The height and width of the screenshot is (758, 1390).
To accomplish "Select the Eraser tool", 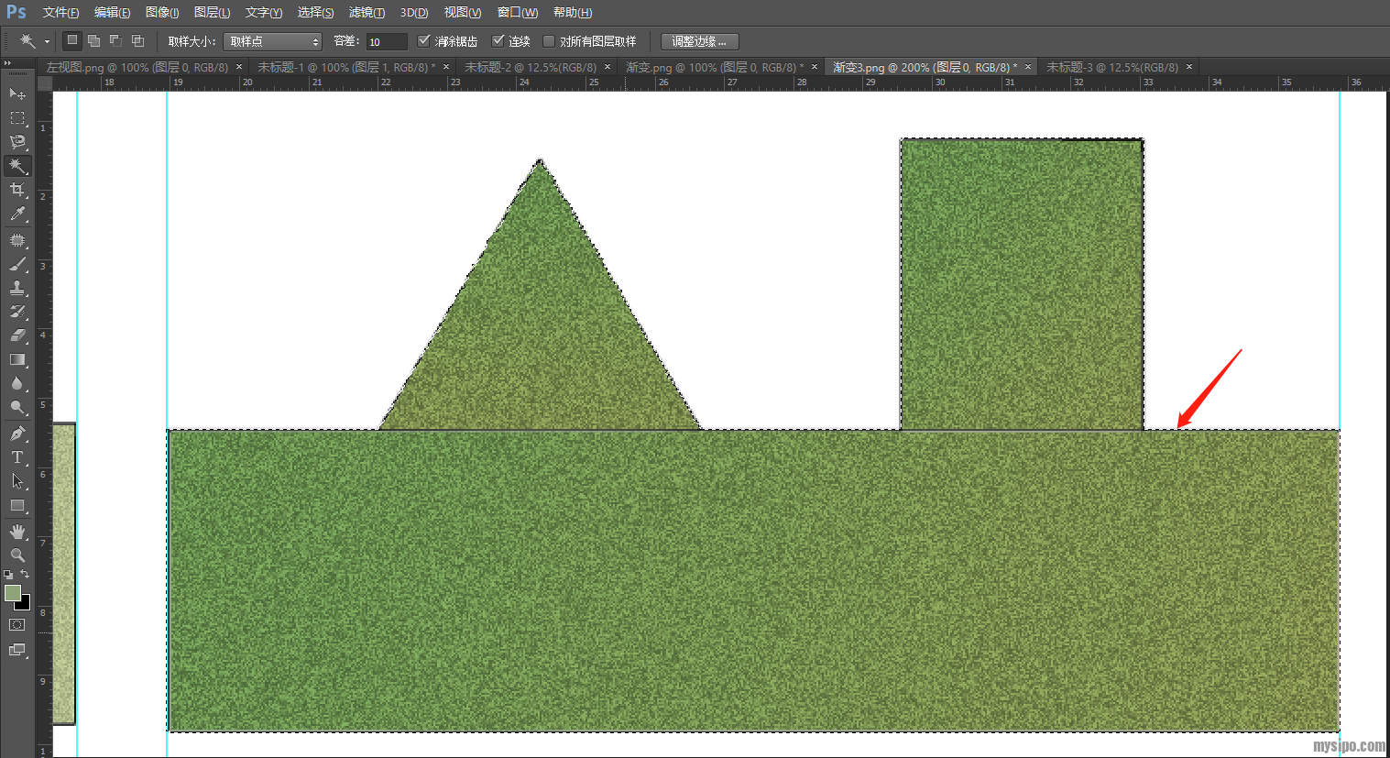I will point(16,335).
